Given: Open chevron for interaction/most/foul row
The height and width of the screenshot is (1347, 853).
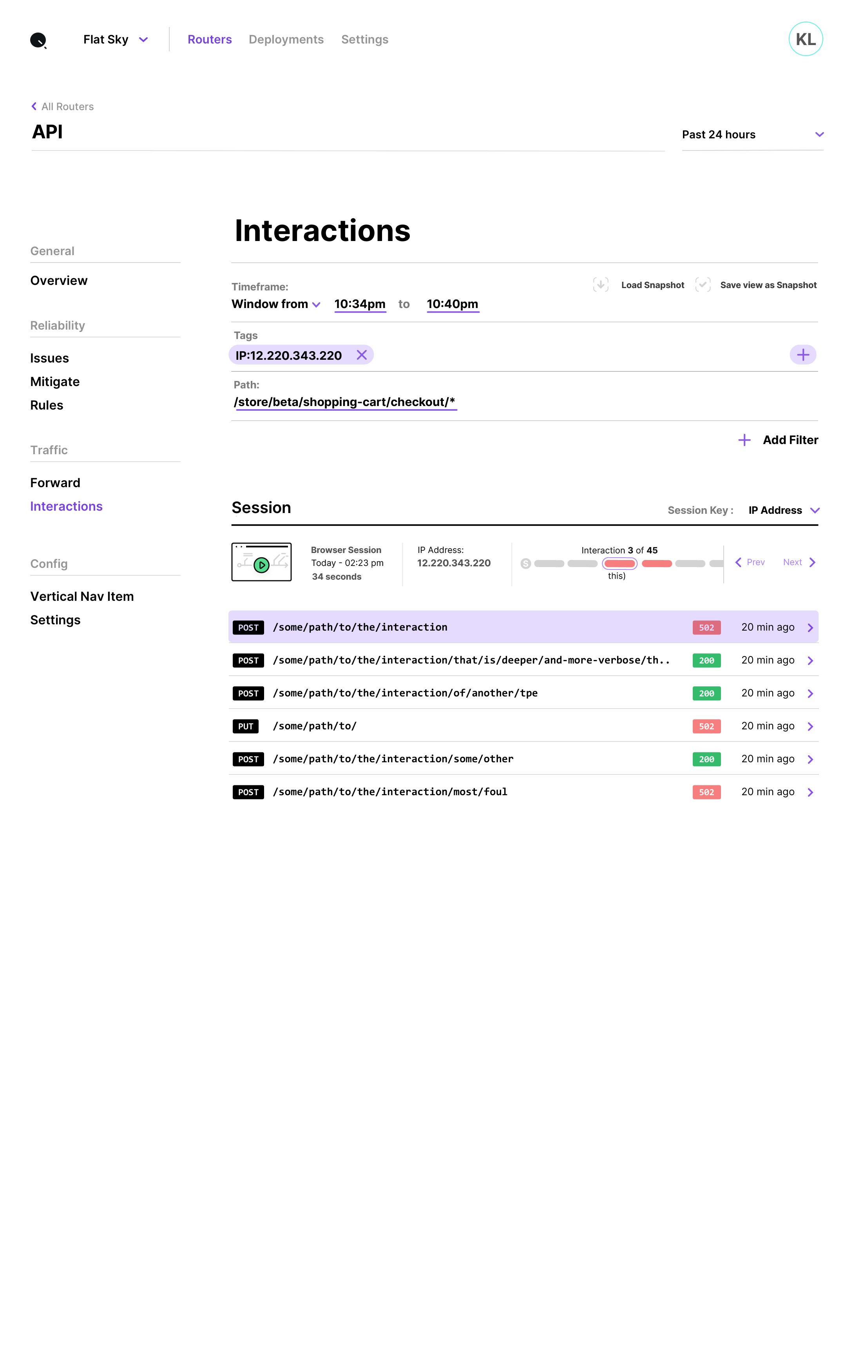Looking at the screenshot, I should click(810, 792).
